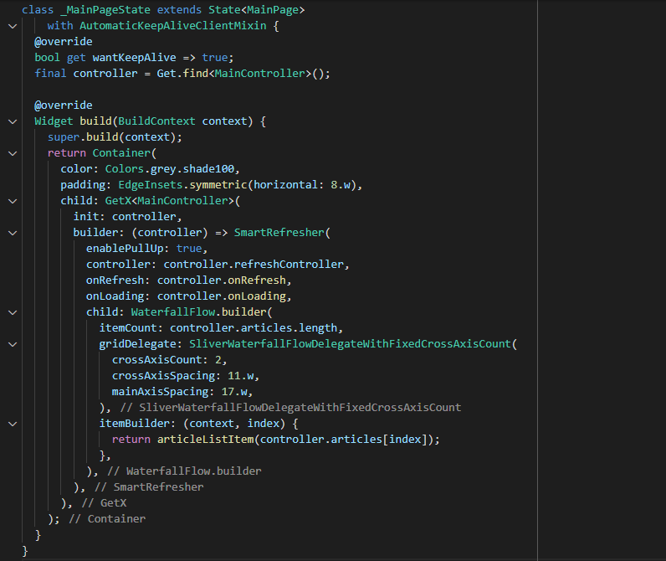Click 'crossAxisSpacing: 11.w,' line
The width and height of the screenshot is (666, 561).
(186, 376)
